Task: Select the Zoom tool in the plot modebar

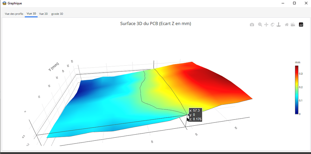Action: click(x=260, y=25)
